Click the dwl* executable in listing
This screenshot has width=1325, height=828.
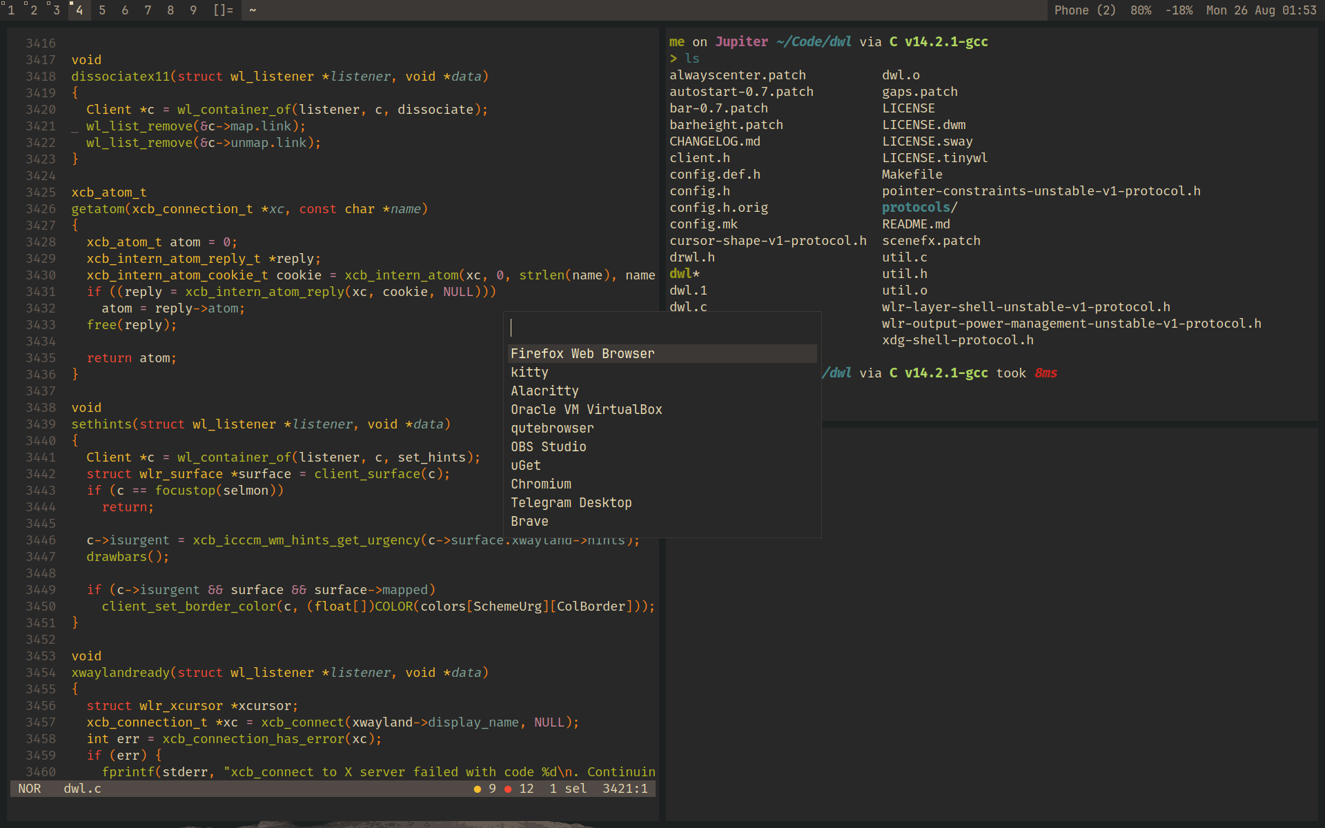685,274
